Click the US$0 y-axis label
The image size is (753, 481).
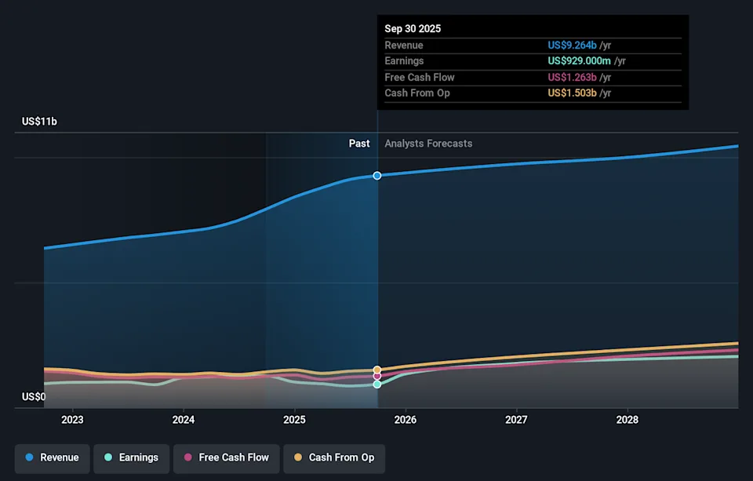(34, 397)
